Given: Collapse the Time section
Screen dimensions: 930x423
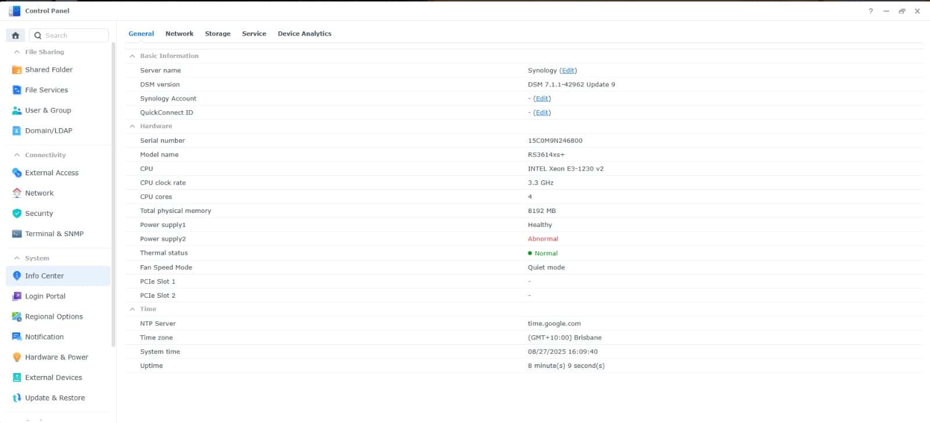Looking at the screenshot, I should (133, 309).
